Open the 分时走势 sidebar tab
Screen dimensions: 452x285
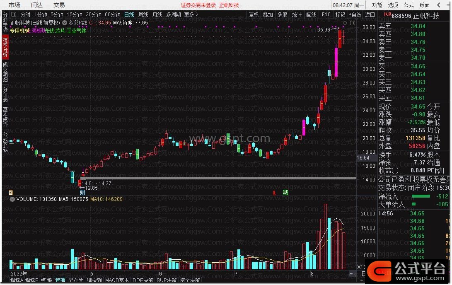pyautogui.click(x=5, y=22)
